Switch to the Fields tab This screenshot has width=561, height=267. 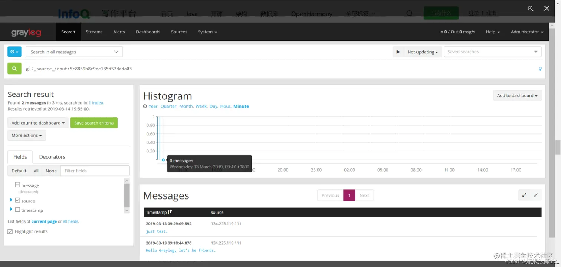tap(20, 157)
